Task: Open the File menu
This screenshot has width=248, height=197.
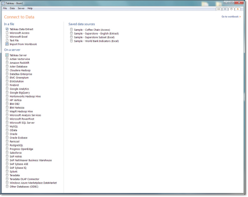Action: [x=5, y=8]
